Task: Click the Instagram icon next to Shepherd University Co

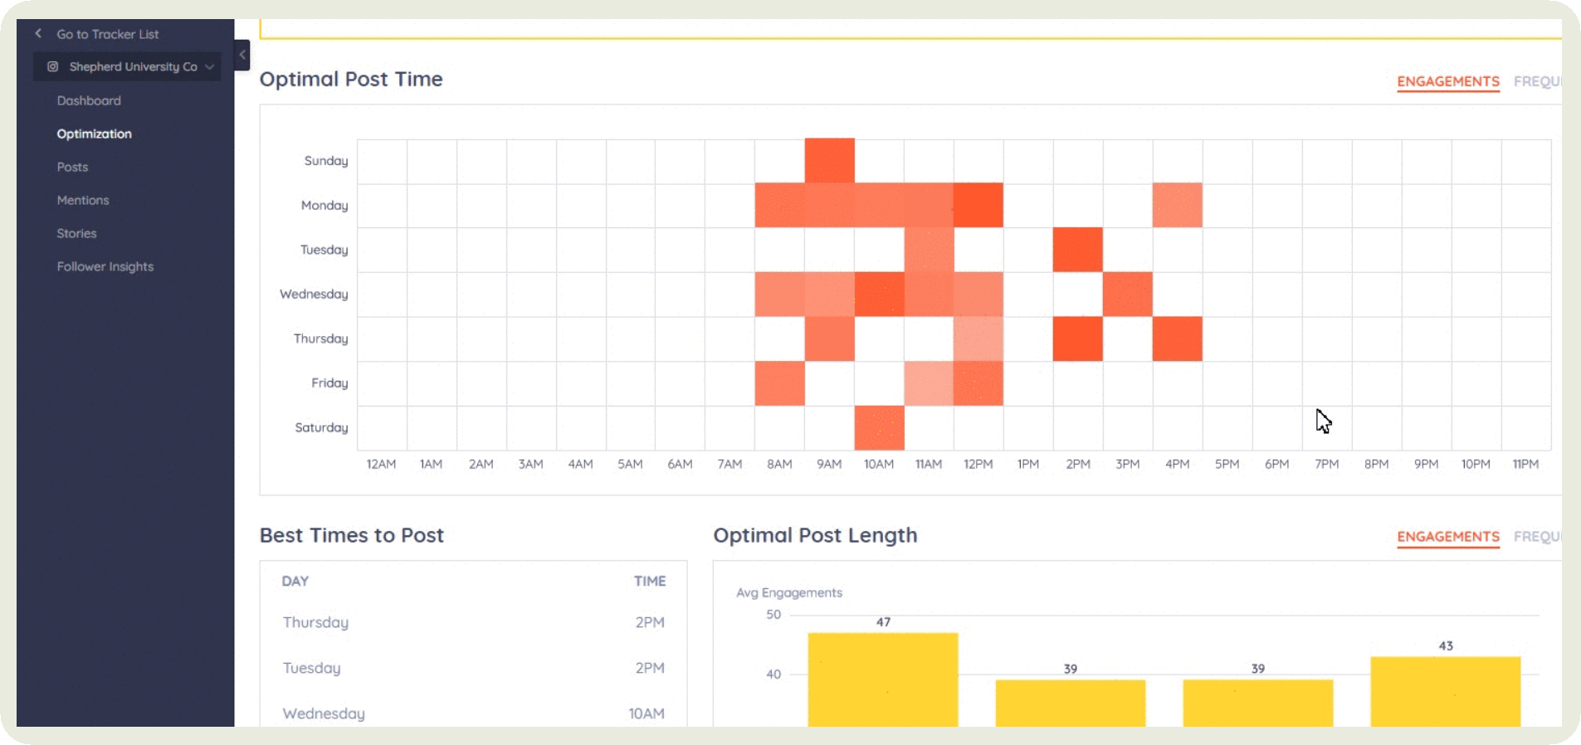Action: point(53,66)
